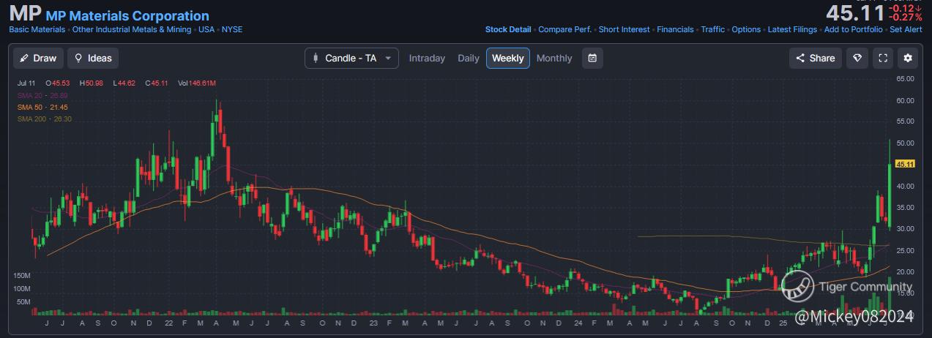Screen dimensions: 932x338
Task: Click the MP Materials Corporation title
Action: [x=127, y=15]
